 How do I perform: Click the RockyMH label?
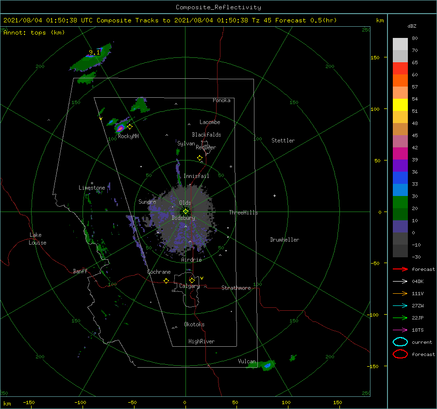(128, 136)
